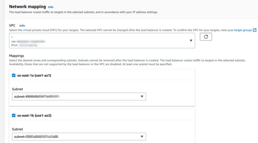Expand the Subnet dropdown for us-east-1a

point(79,96)
